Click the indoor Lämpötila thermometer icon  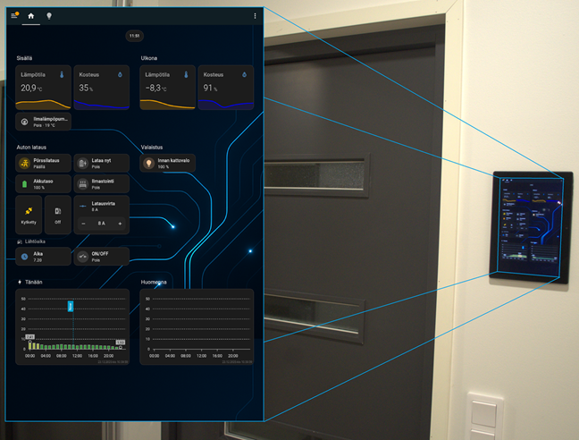click(62, 76)
